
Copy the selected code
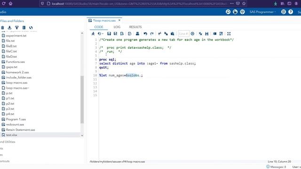tap(166, 34)
